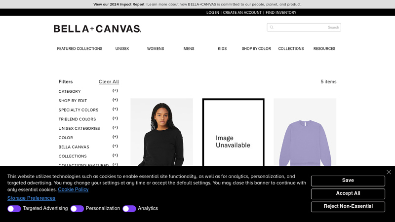Click the search input field
Screen dimensions: 395x222
304,28
